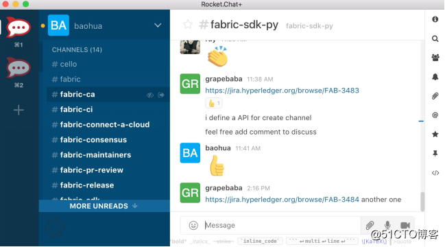Attach file via message box paperclip
Screen dimensions: 445x247
370,225
